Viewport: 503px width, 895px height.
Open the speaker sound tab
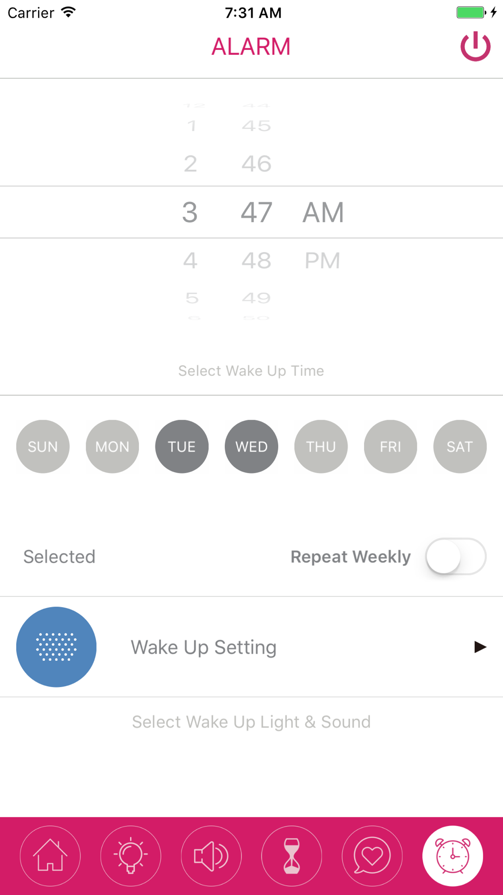coord(211,856)
